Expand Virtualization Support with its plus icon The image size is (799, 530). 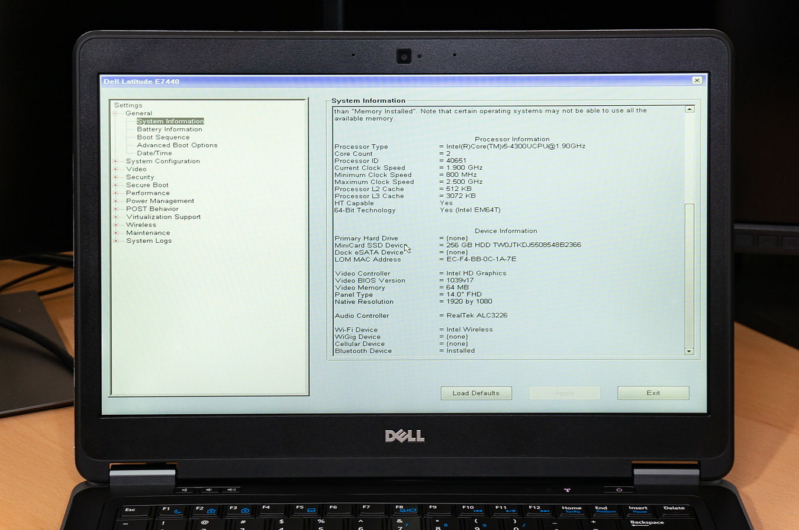point(115,217)
